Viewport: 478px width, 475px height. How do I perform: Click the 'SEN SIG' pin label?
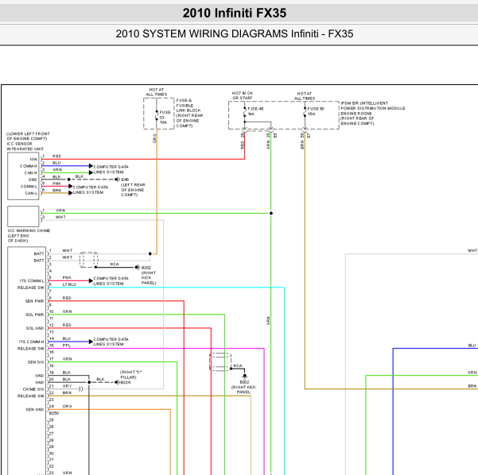click(x=36, y=362)
